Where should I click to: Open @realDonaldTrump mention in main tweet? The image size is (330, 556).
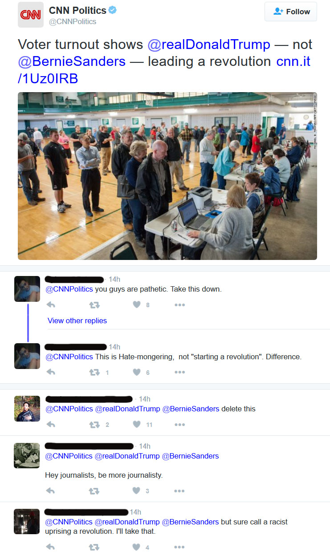209,45
